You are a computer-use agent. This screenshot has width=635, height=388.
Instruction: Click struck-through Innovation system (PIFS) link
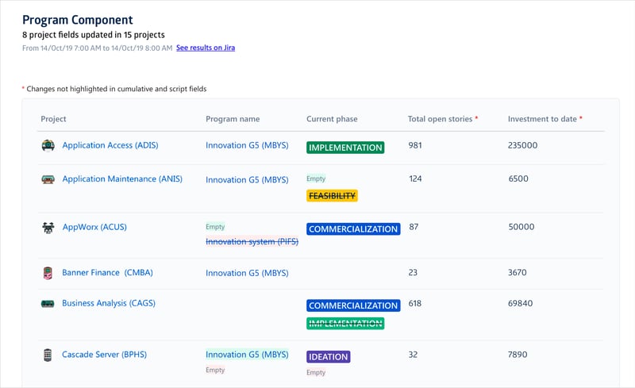(252, 242)
